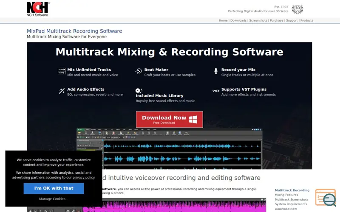Open Multitrack Recording sidebar link

tap(292, 190)
